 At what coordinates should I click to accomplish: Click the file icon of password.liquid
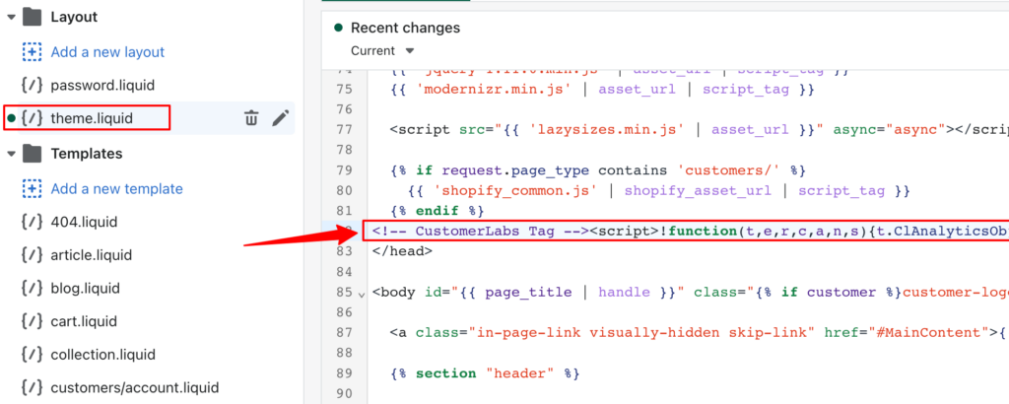(x=33, y=86)
